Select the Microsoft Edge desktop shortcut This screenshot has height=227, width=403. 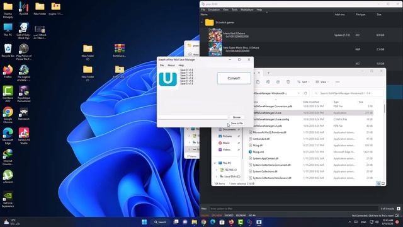click(x=8, y=136)
